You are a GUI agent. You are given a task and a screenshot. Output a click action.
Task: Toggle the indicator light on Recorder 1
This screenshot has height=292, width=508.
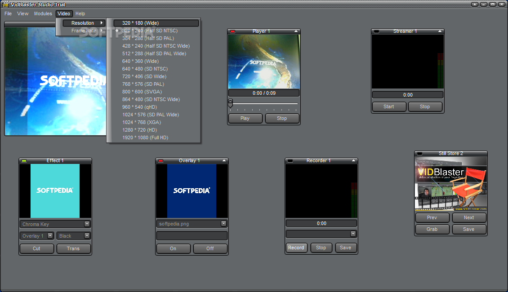290,161
